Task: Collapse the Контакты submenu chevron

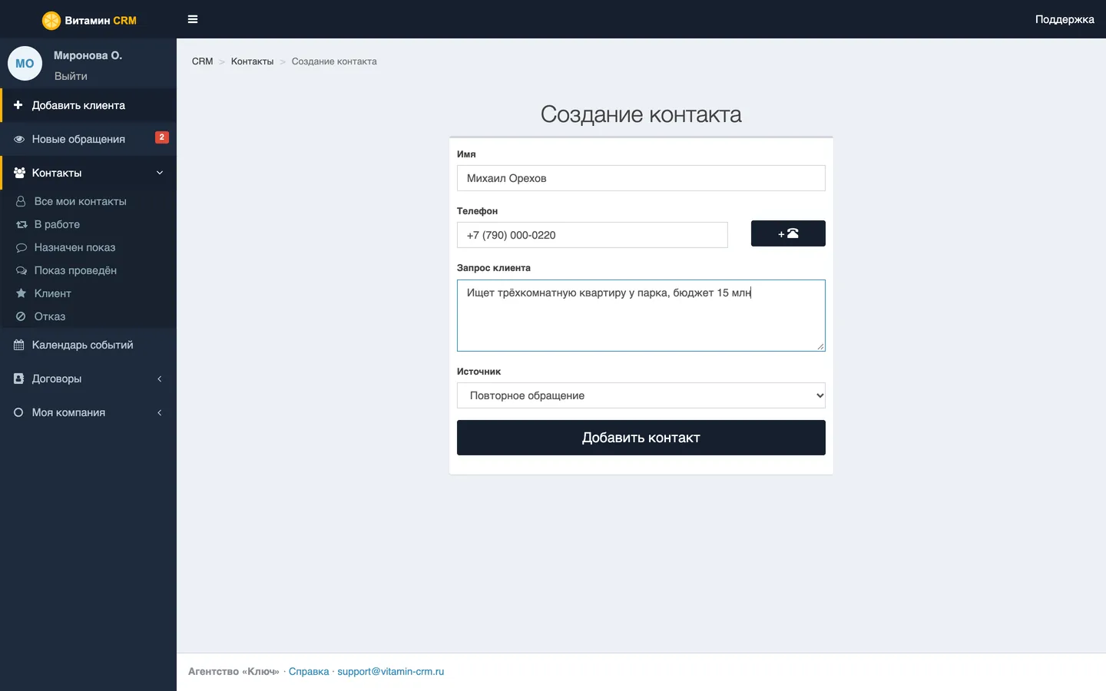Action: click(x=160, y=173)
